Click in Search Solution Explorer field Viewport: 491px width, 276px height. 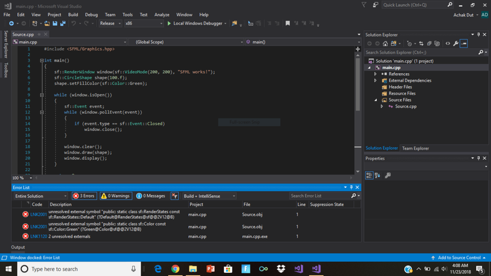point(421,52)
